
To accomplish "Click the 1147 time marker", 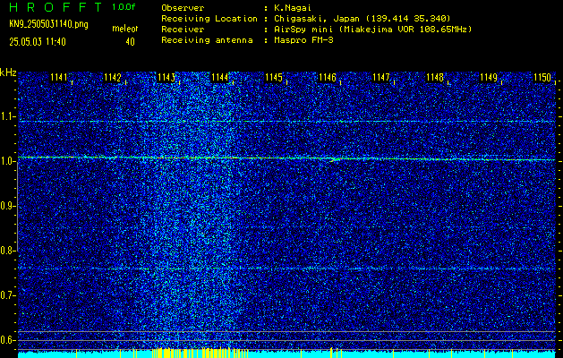I will [381, 77].
